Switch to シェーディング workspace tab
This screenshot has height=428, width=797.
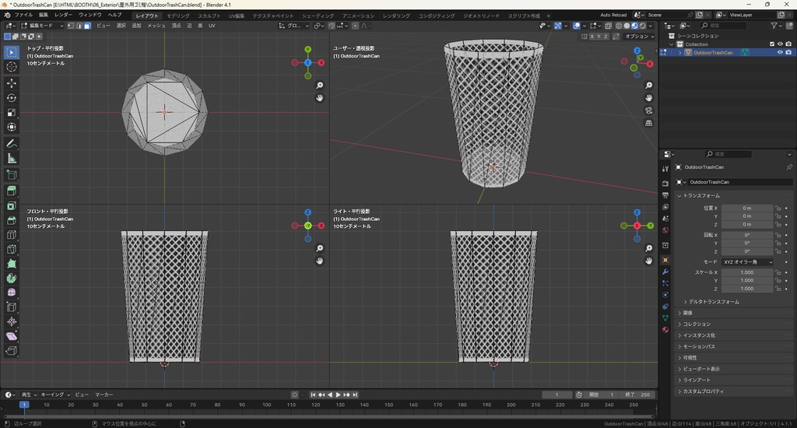(318, 16)
